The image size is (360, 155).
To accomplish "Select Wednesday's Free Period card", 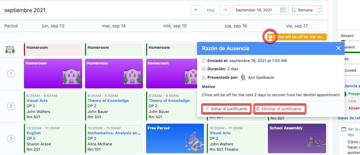I will pyautogui.click(x=175, y=139).
